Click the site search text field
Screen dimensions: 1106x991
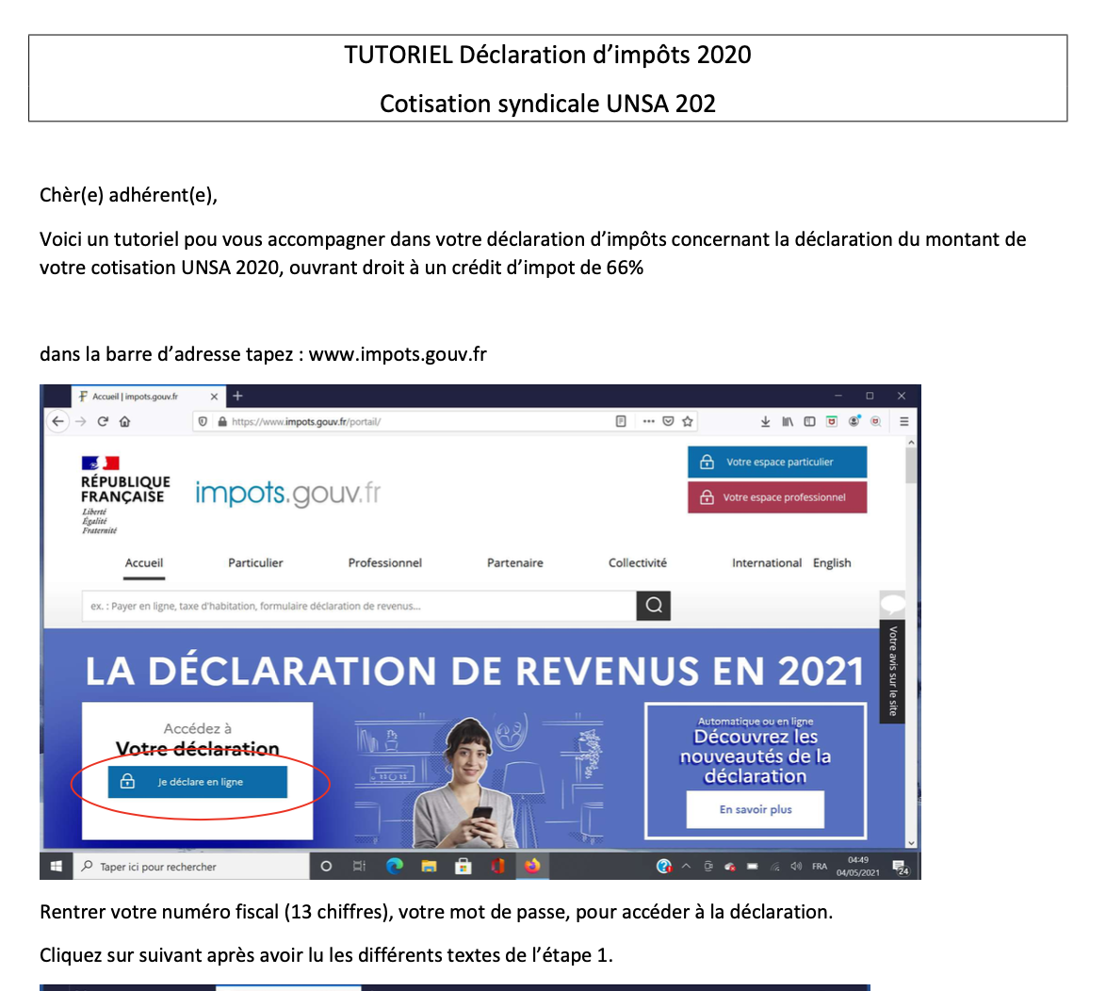coord(359,606)
